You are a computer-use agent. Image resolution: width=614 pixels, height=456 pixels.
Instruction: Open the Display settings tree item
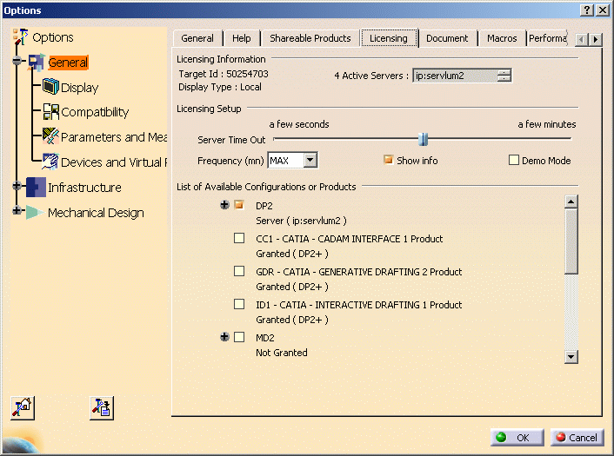click(x=79, y=88)
